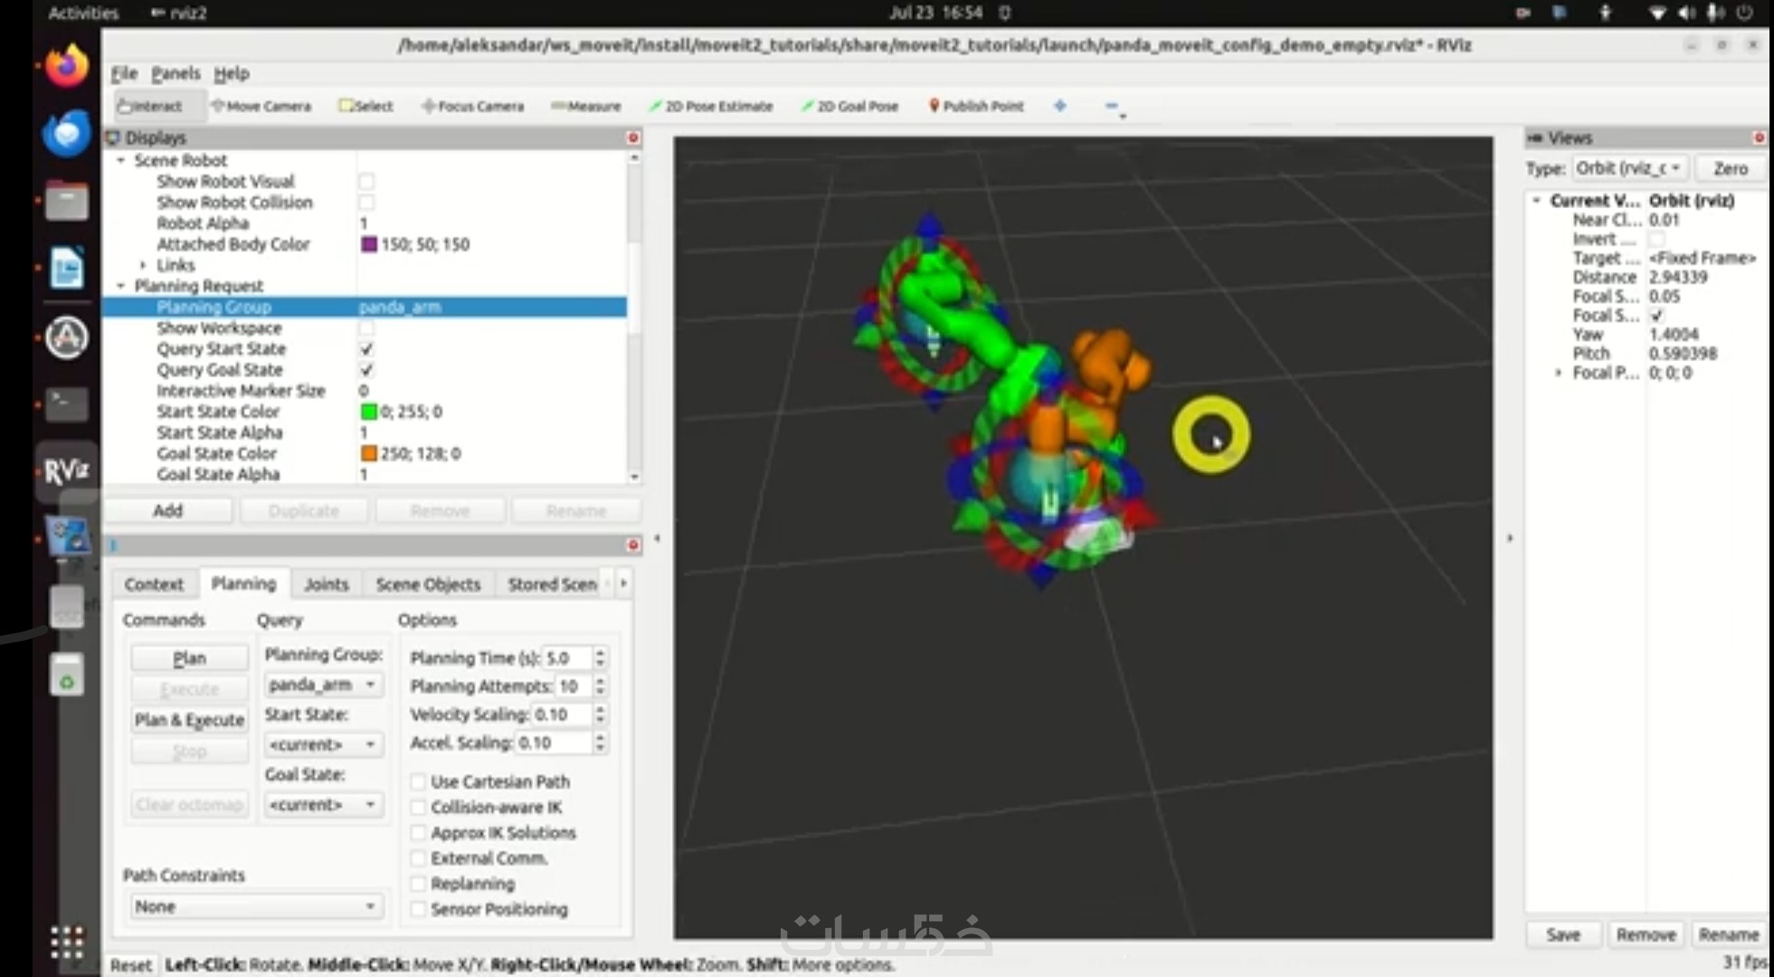Screen dimensions: 1774x977
Task: Activate the Move Camera tool
Action: coord(261,106)
